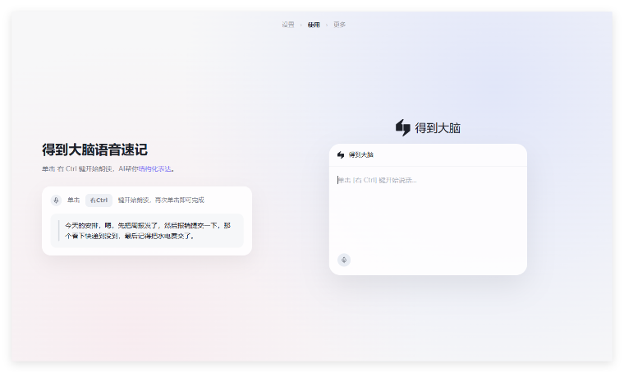Go to the 更多 step
Image resolution: width=624 pixels, height=373 pixels.
(x=339, y=25)
